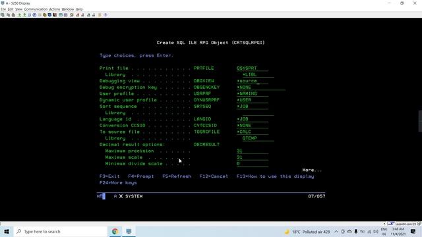Open the Edit menu
Image resolution: width=422 pixels, height=237 pixels.
(11, 9)
